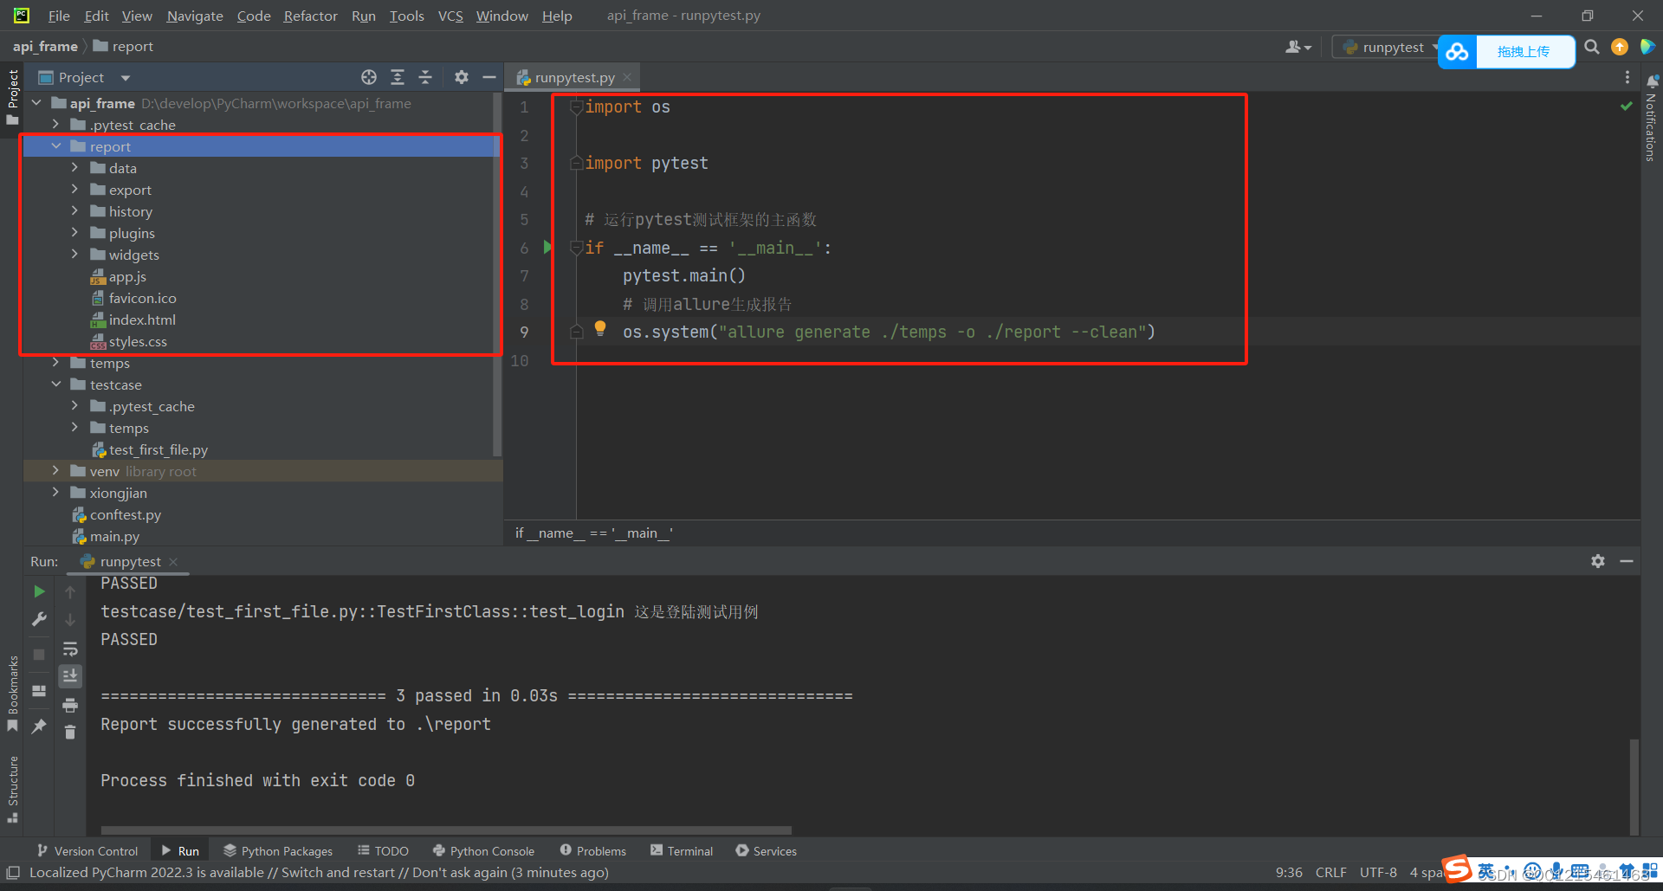Rerun runpytest with green play icon
The width and height of the screenshot is (1663, 891).
[x=39, y=591]
